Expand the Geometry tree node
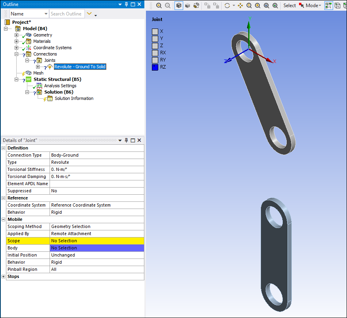347x318 pixels. coord(17,35)
